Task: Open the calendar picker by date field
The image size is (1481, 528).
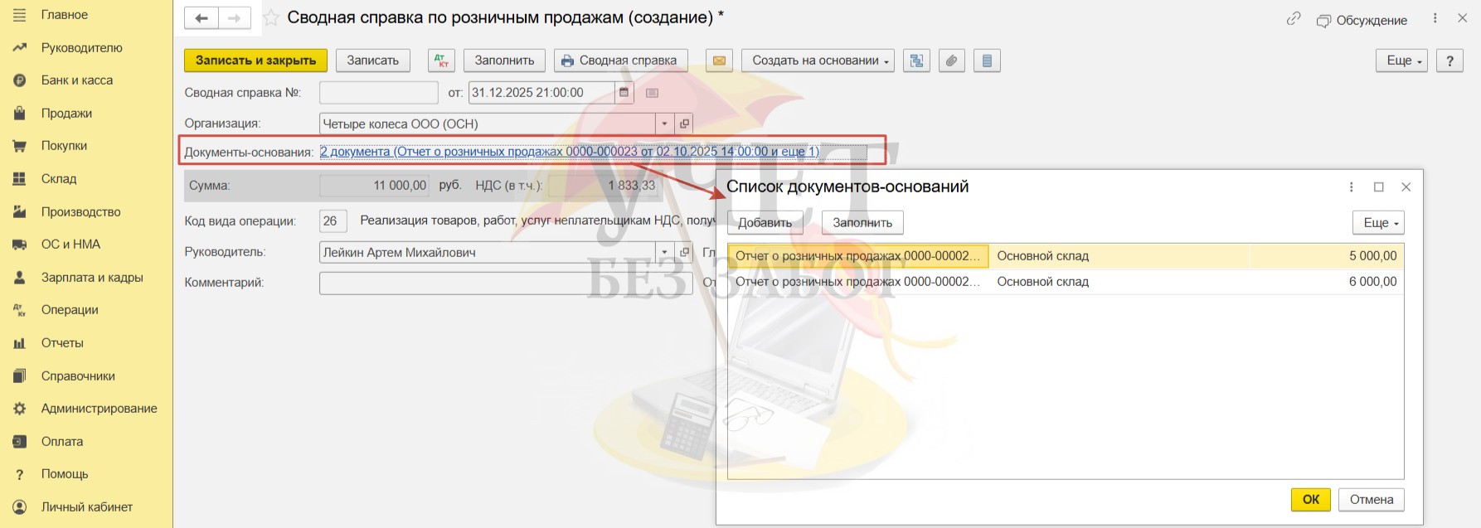Action: 624,93
